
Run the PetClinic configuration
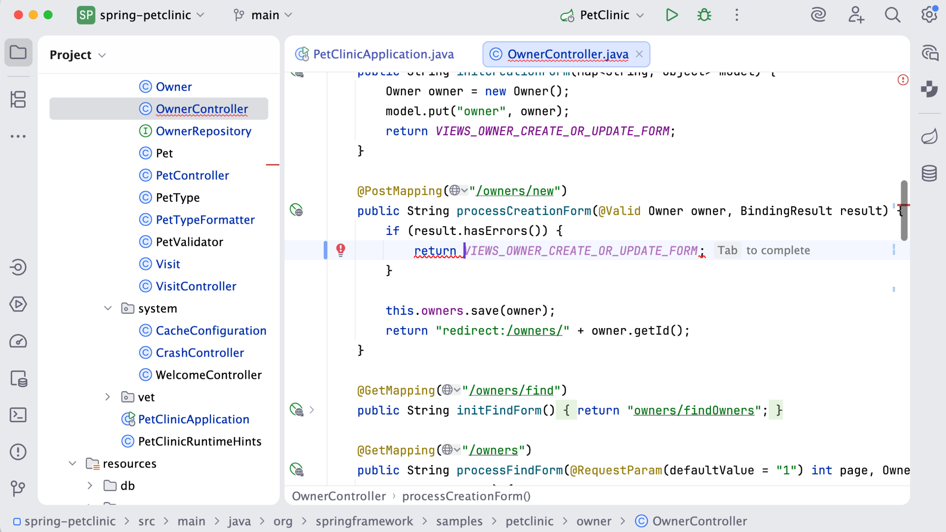click(x=672, y=15)
